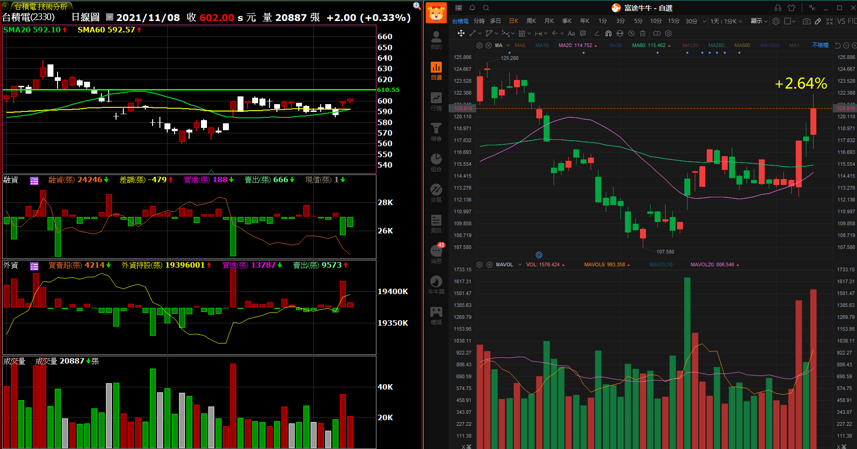This screenshot has width=857, height=449.
Task: Select the text Aa annotation tool
Action: [x=571, y=33]
